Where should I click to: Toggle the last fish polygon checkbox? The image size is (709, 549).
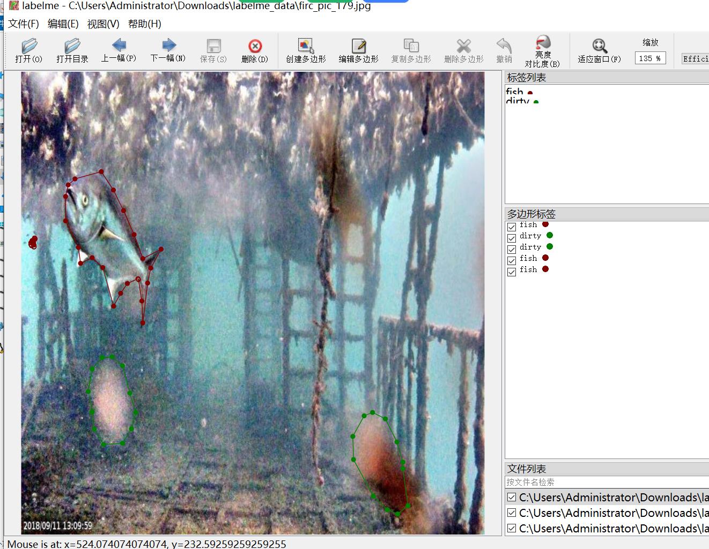(512, 271)
